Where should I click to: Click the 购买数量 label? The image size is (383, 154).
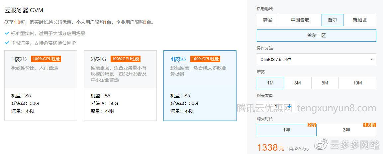tap(265, 95)
